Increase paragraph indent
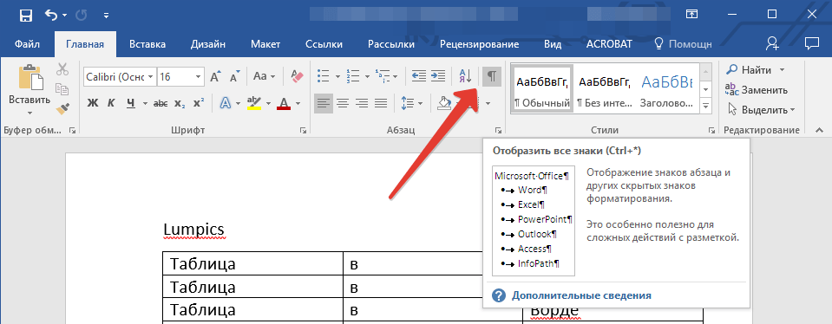 [x=438, y=77]
